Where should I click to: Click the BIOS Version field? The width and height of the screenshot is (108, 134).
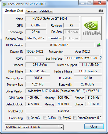60,45
